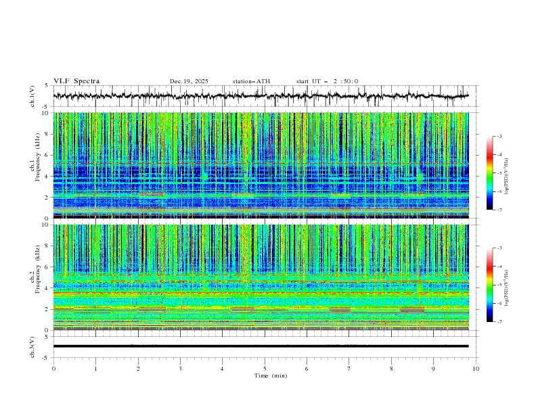Click the ch.3(V) axis label
The width and height of the screenshot is (536, 414).
click(x=34, y=346)
